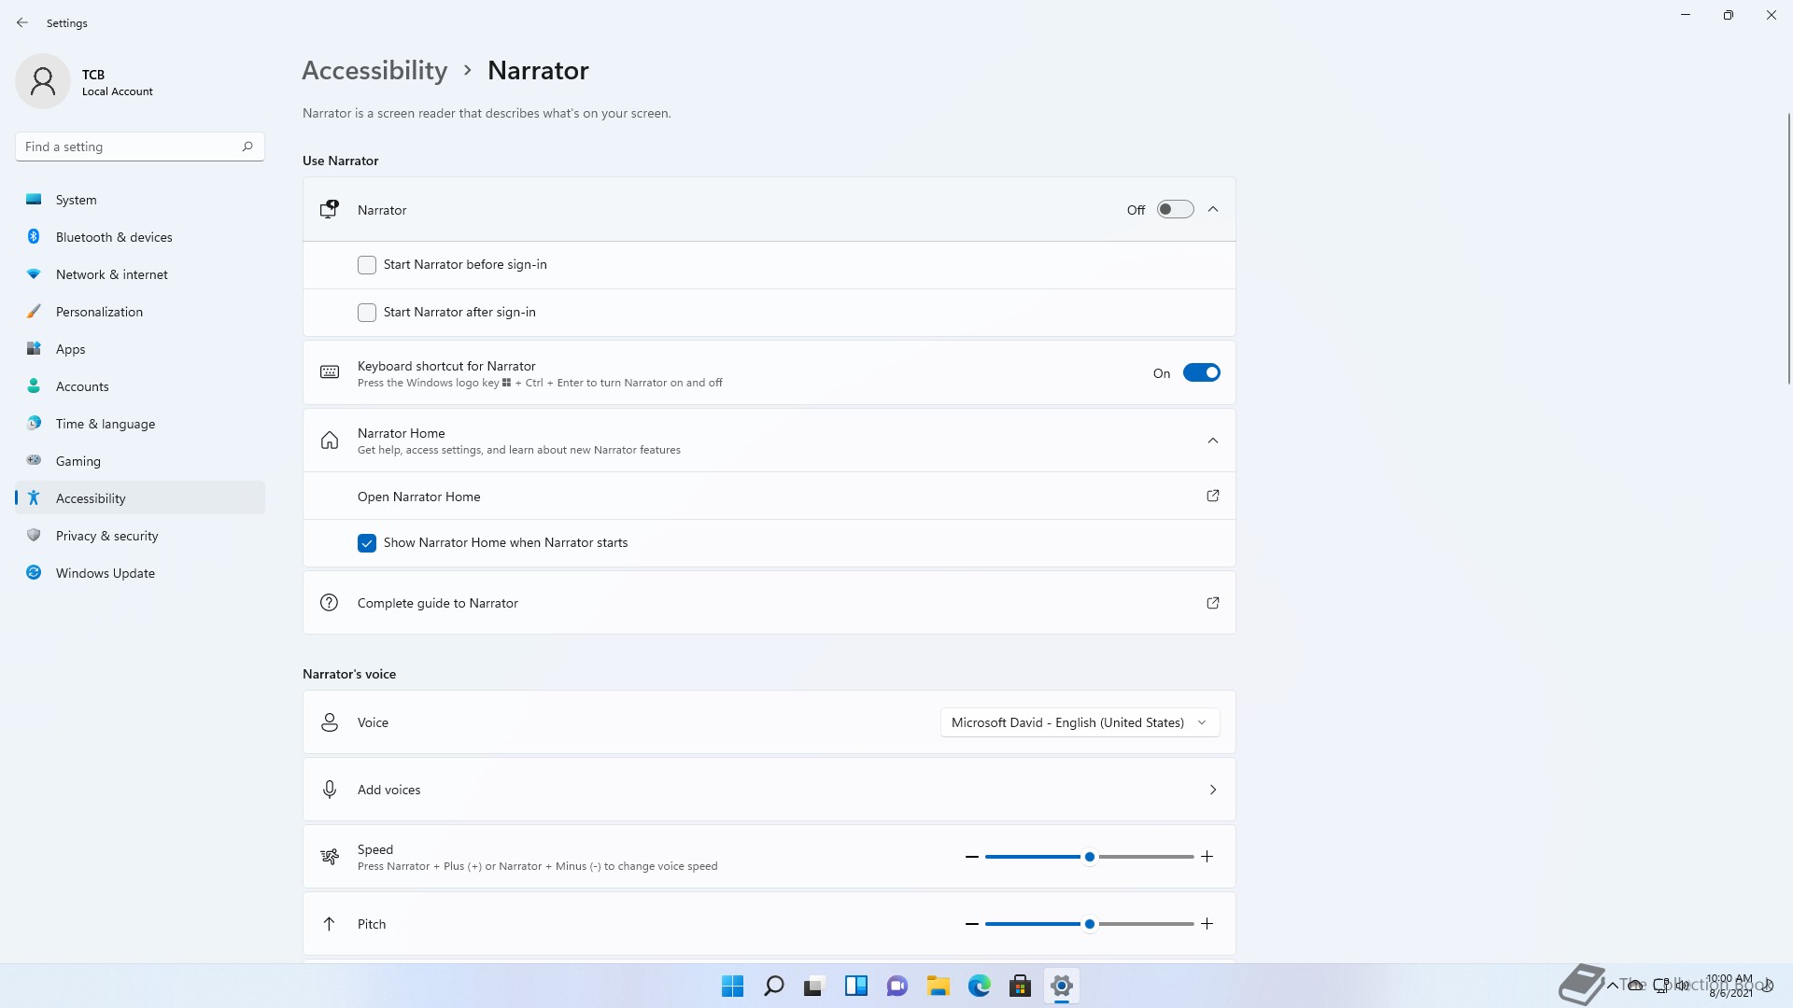Viewport: 1793px width, 1008px height.
Task: Click the vertical scrollbar on the right
Action: coord(1788,247)
